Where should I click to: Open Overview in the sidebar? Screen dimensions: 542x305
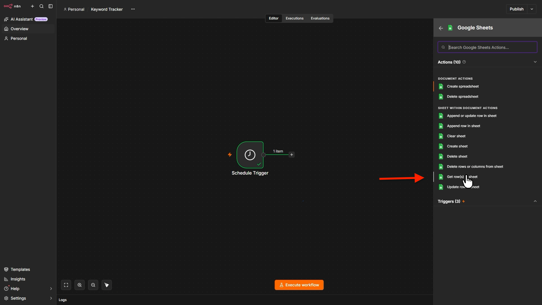tap(28, 29)
